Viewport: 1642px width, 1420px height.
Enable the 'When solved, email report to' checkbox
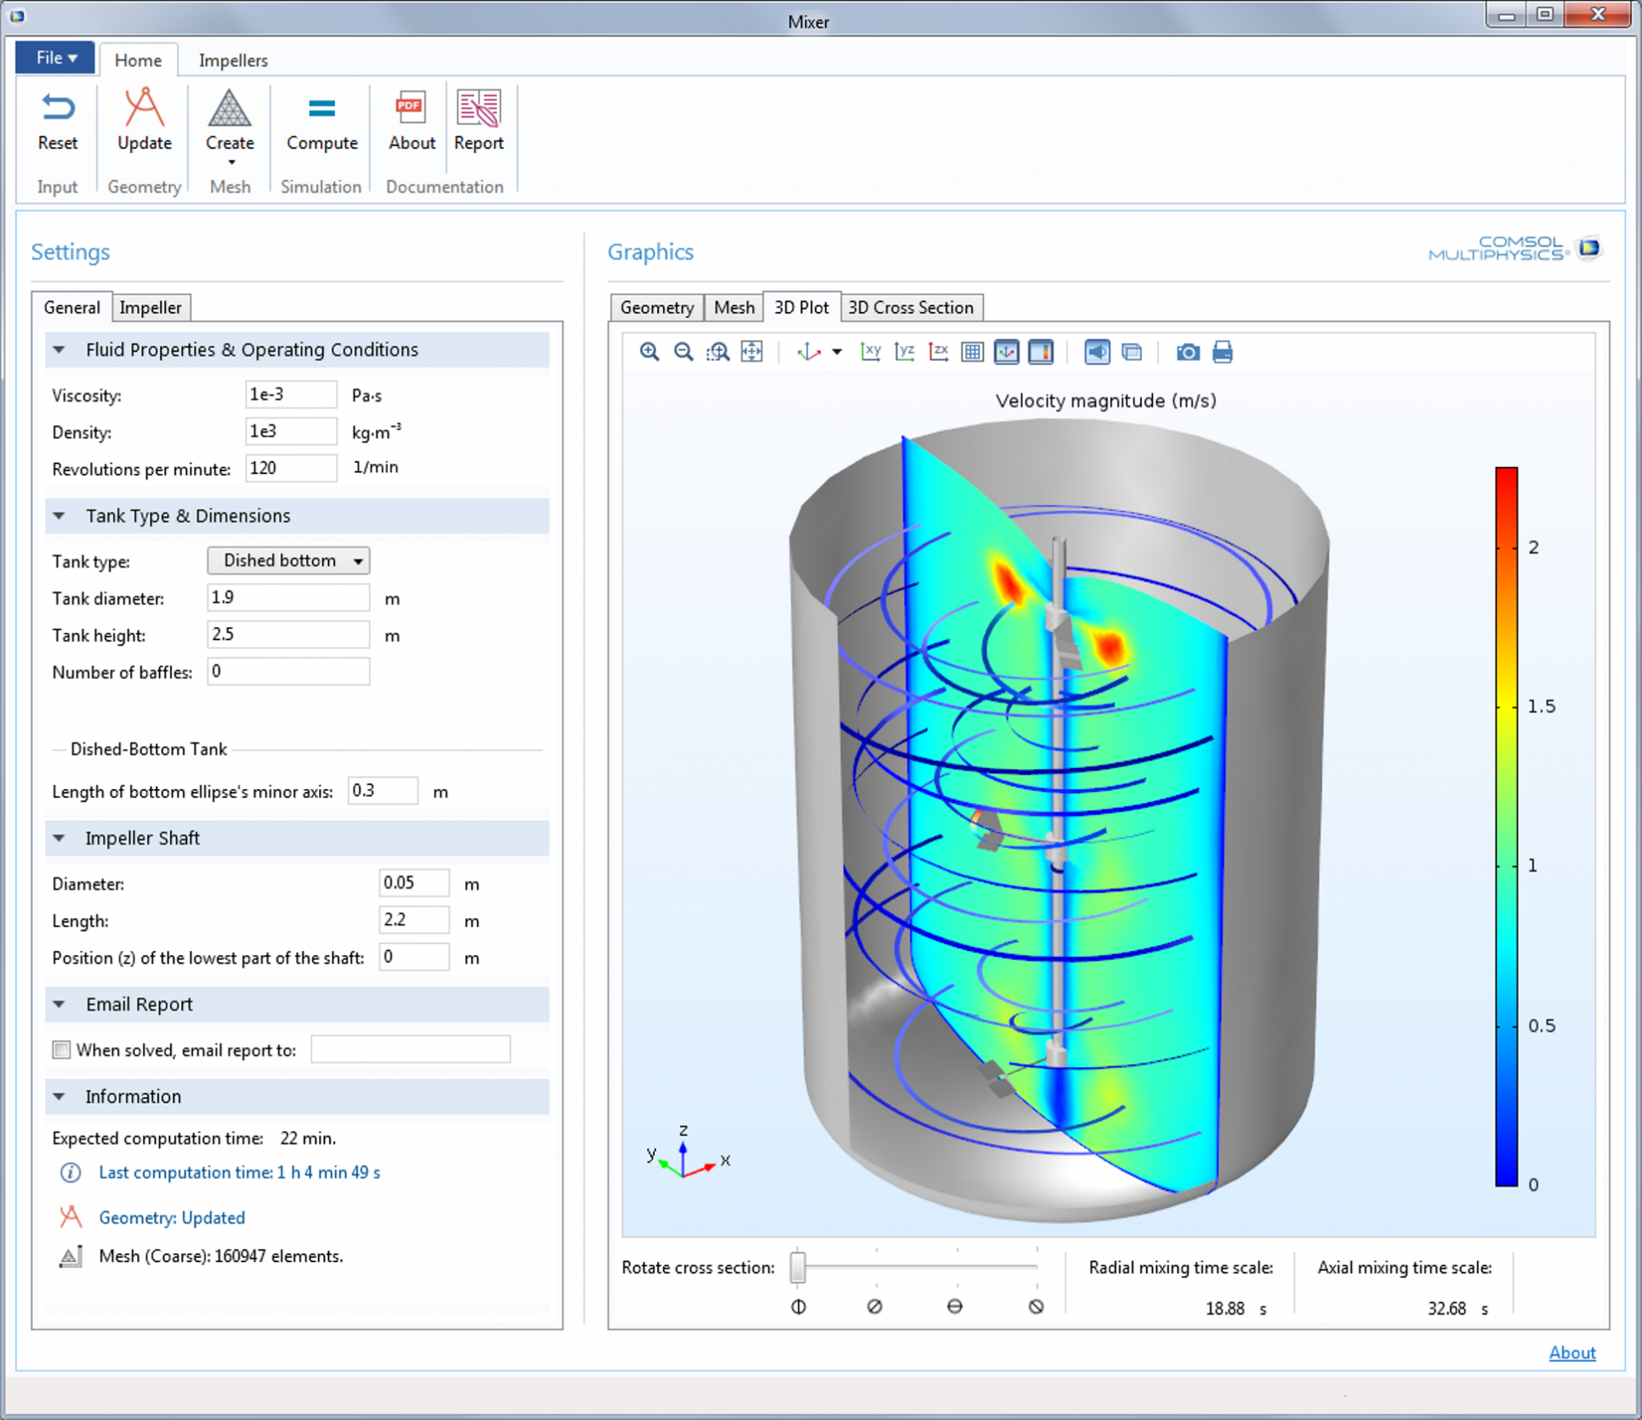(x=63, y=1049)
